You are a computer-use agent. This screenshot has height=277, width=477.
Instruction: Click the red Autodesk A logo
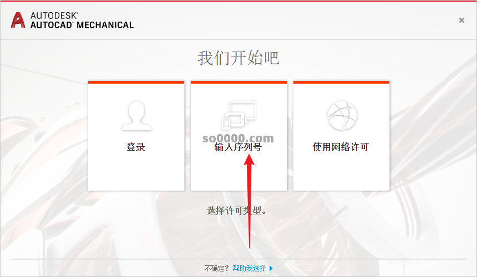click(x=18, y=20)
